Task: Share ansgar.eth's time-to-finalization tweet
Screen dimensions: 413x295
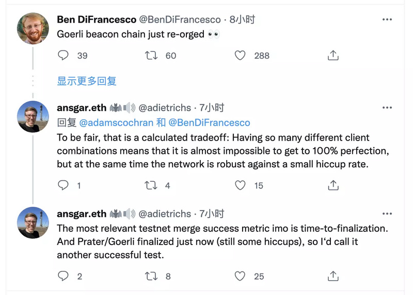Action: pyautogui.click(x=333, y=276)
